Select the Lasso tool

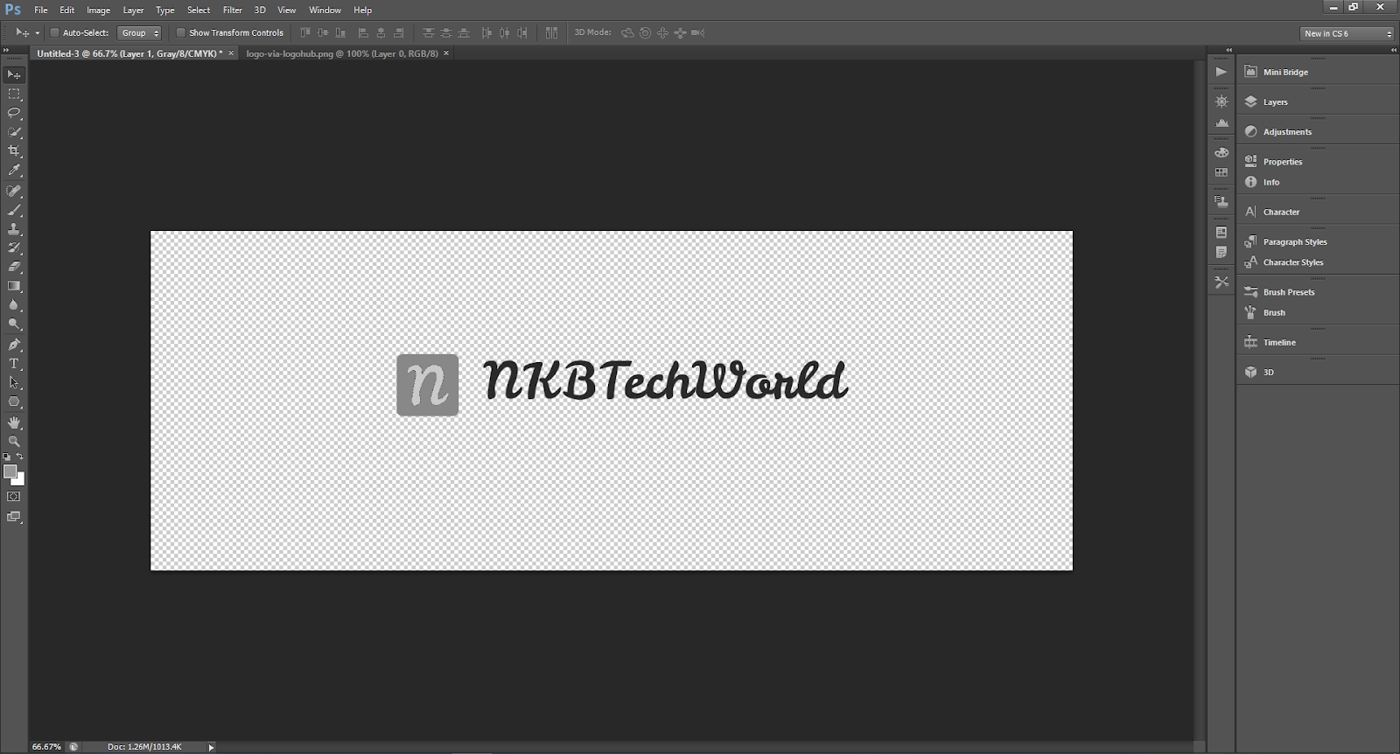point(14,113)
